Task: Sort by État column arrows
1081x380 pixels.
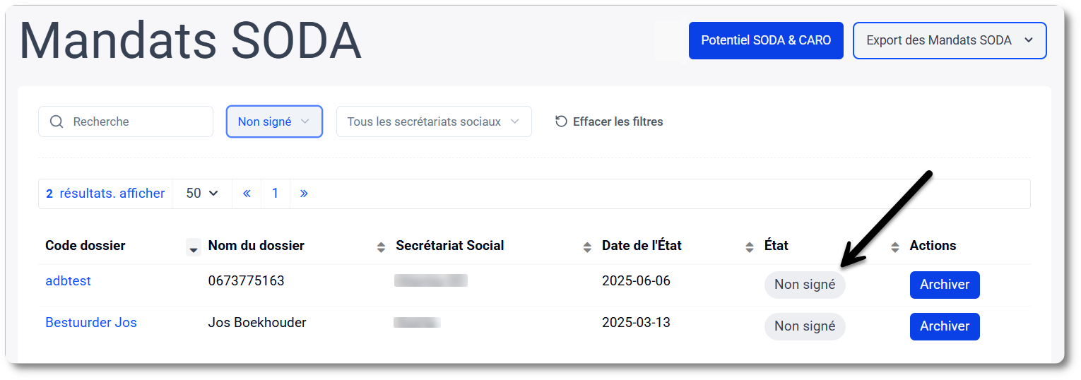Action: click(895, 247)
